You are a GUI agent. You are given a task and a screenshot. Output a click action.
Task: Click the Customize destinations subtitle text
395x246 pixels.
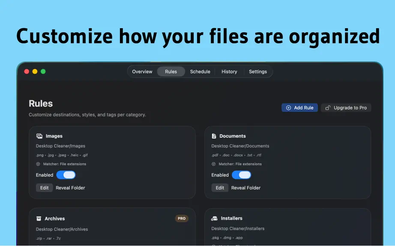(x=87, y=115)
